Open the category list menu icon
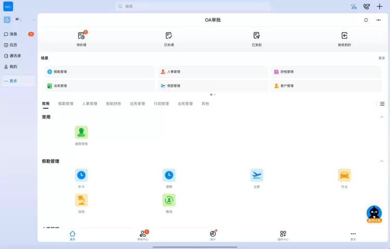 pos(382,104)
